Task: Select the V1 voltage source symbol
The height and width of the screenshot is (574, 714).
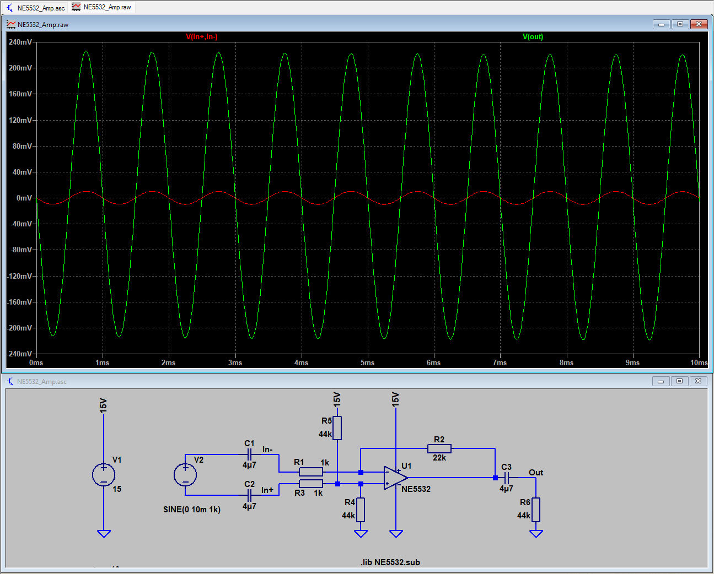Action: (104, 475)
